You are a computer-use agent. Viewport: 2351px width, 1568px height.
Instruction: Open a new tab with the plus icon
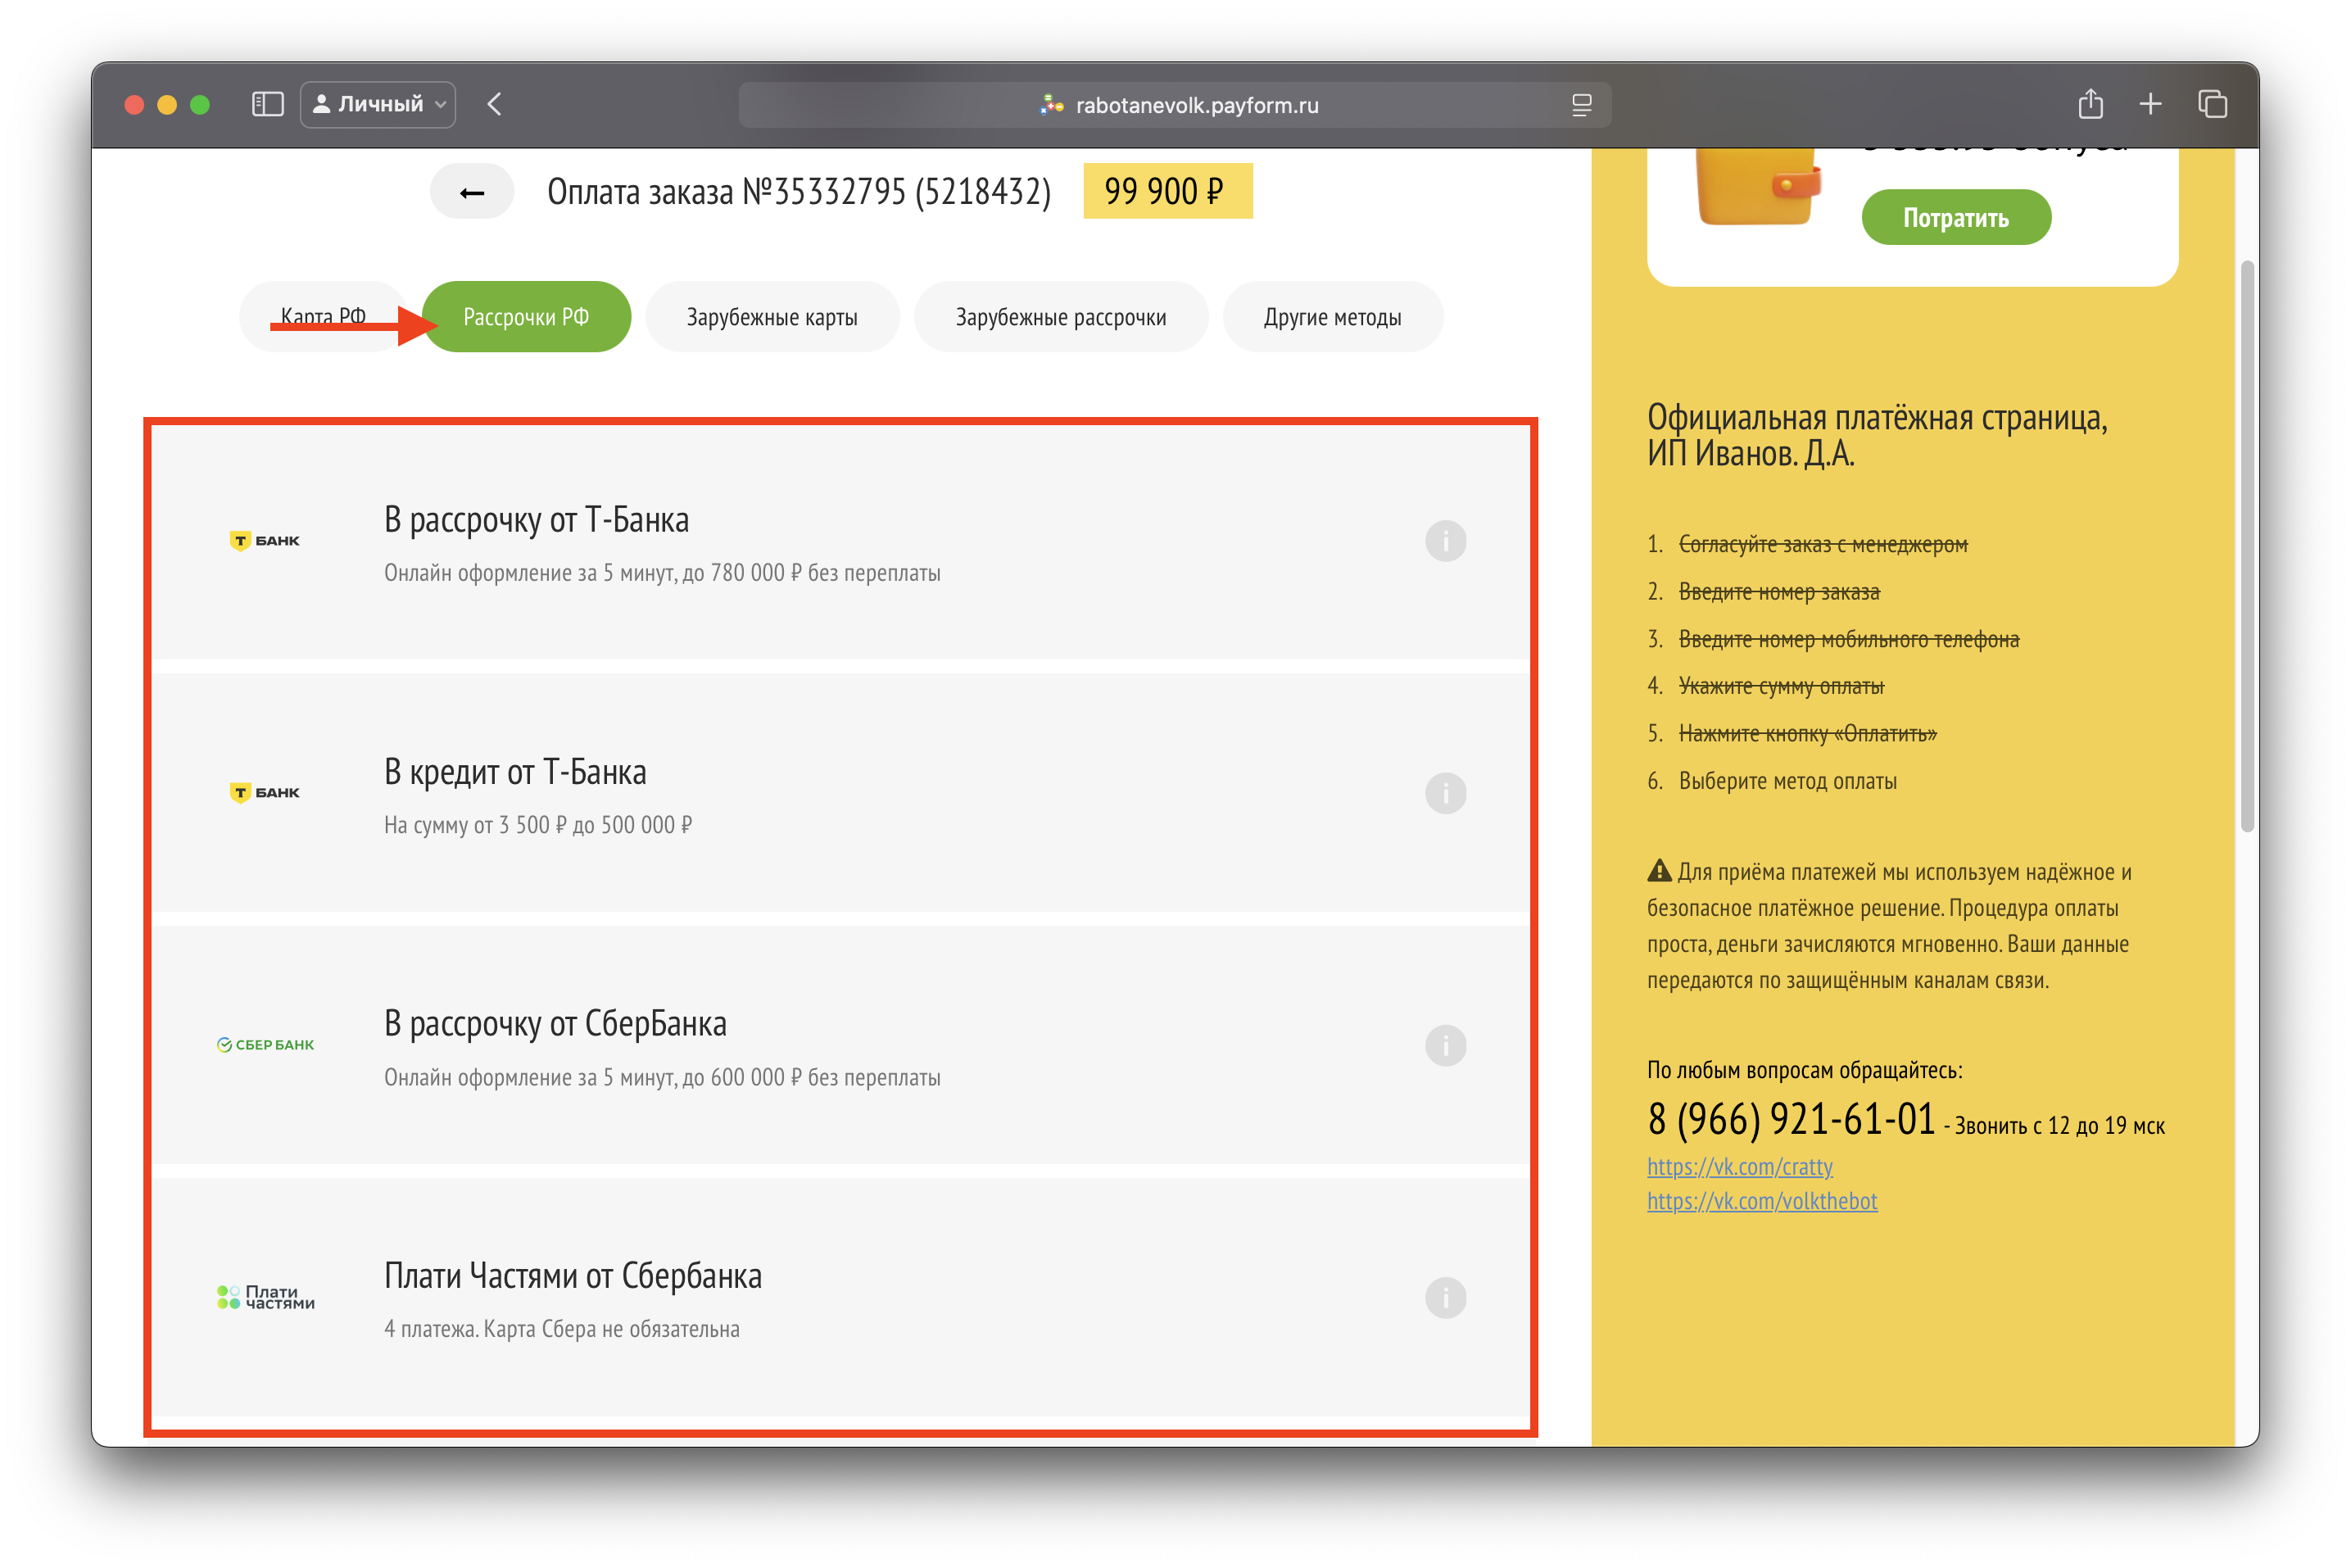click(2150, 104)
